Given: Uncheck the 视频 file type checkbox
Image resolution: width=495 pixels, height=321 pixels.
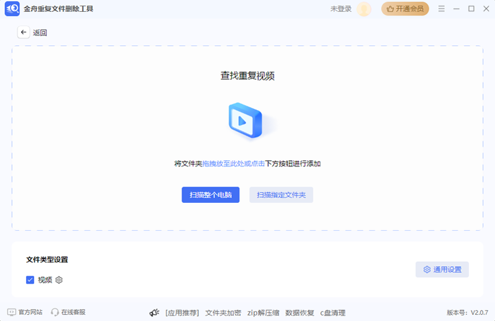Looking at the screenshot, I should [30, 280].
